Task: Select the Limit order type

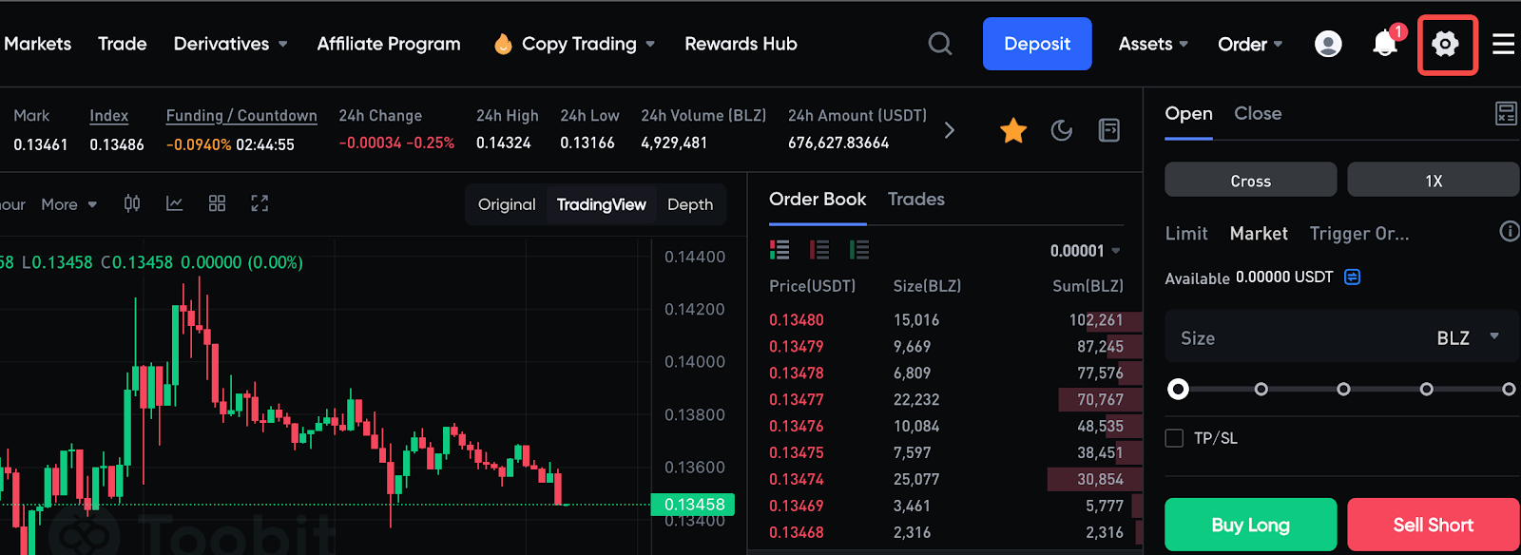Action: (1186, 233)
